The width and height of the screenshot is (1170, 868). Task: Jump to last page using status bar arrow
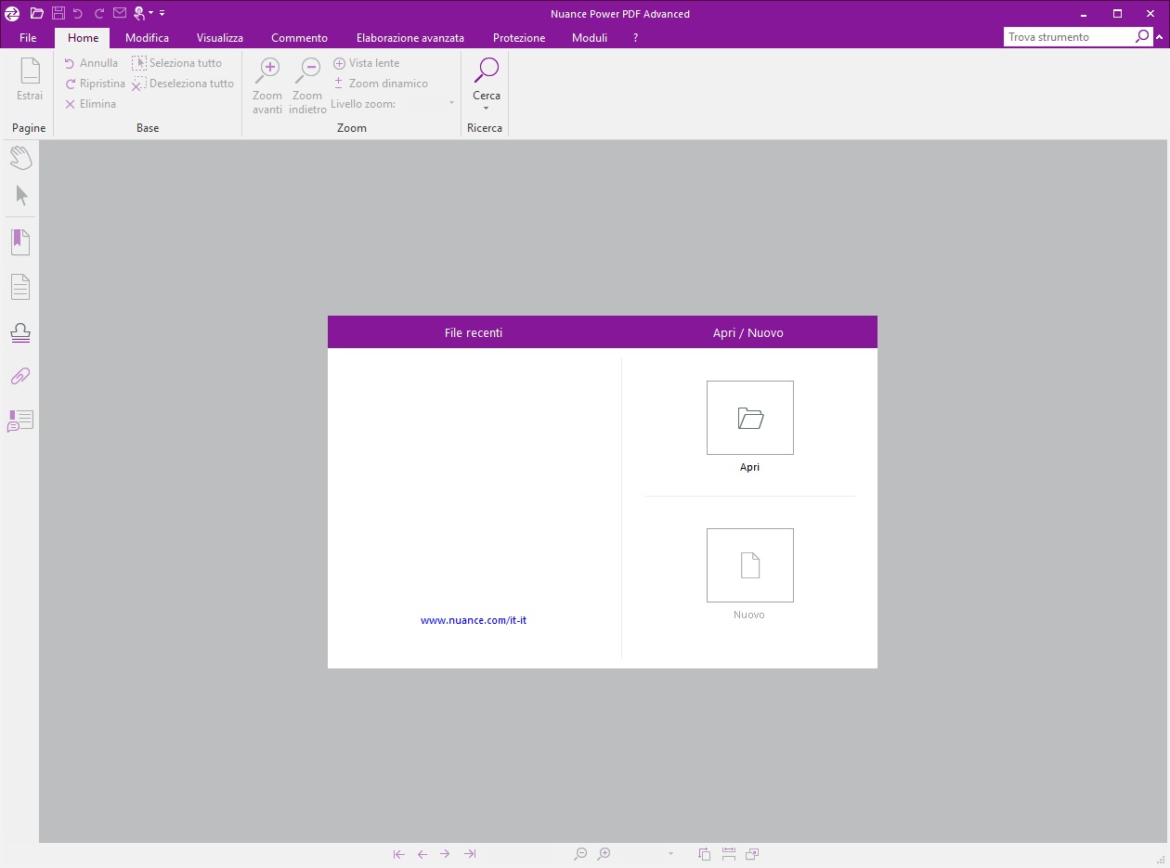(470, 854)
